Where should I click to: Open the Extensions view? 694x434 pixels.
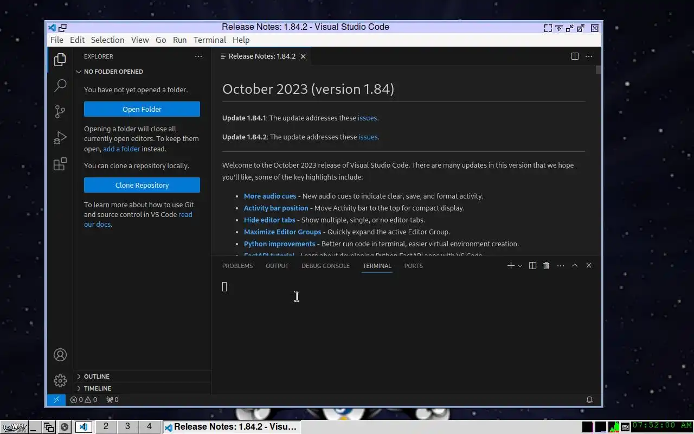[x=60, y=164]
